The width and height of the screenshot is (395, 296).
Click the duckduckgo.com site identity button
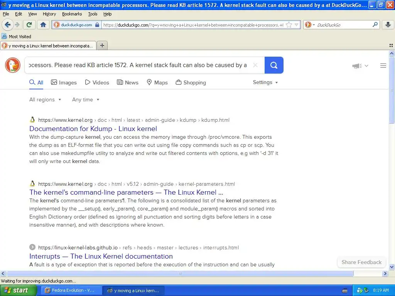coord(77,25)
